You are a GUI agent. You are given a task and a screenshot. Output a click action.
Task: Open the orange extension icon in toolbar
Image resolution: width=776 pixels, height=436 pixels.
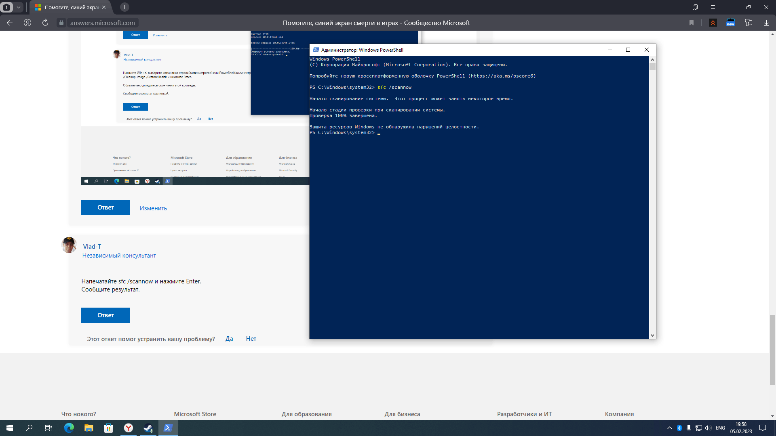713,23
